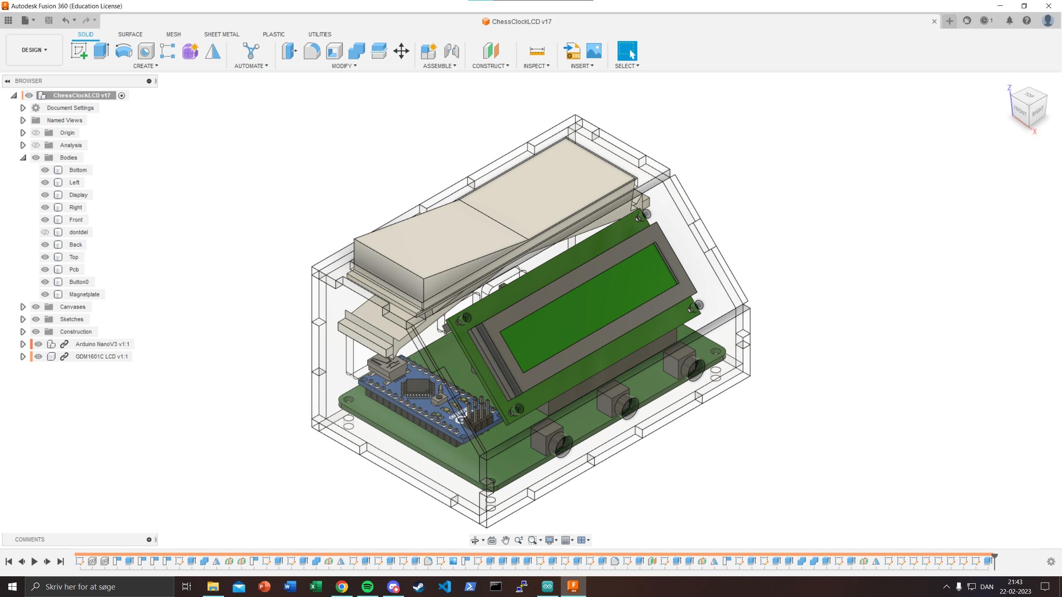Click the Box primitive create tool
The width and height of the screenshot is (1062, 597).
coord(101,50)
